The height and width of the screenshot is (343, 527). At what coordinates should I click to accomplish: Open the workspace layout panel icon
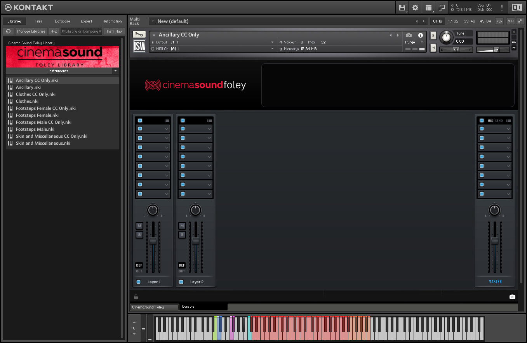[428, 7]
